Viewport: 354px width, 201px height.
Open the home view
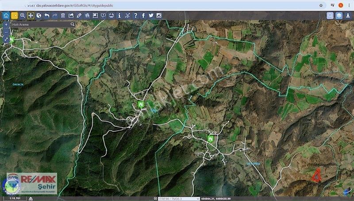click(6, 15)
